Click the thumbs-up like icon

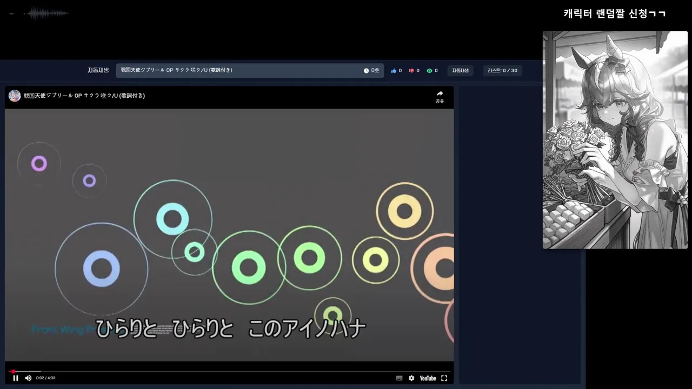[x=394, y=71]
